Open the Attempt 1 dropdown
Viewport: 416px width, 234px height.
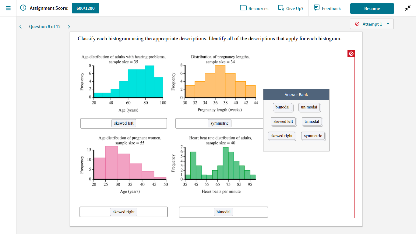(x=388, y=24)
